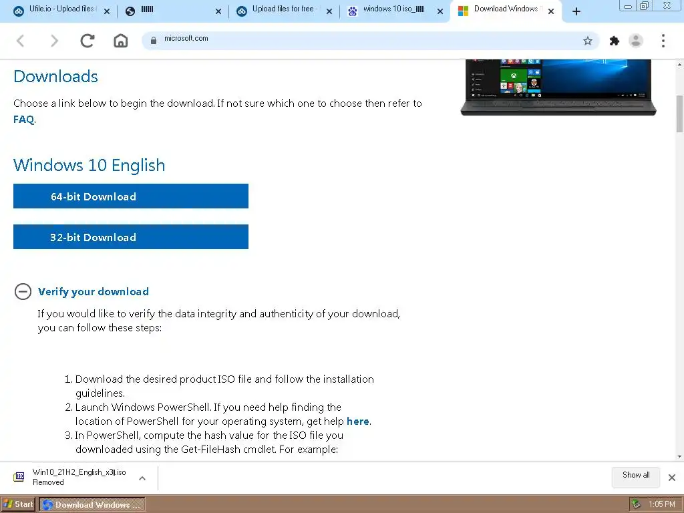Open a new tab with plus button
The width and height of the screenshot is (684, 513).
click(576, 12)
